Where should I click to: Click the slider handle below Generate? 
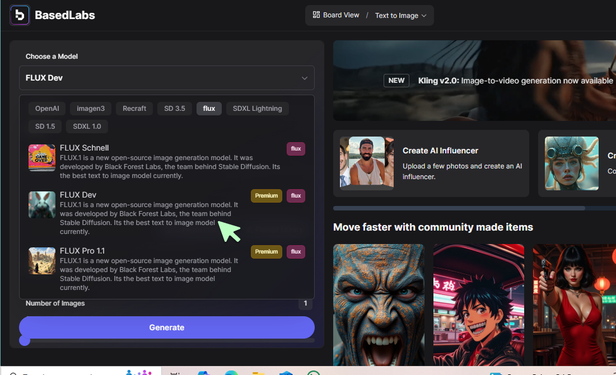[25, 340]
